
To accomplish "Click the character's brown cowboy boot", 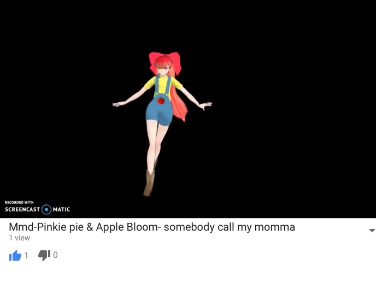I will [x=149, y=183].
